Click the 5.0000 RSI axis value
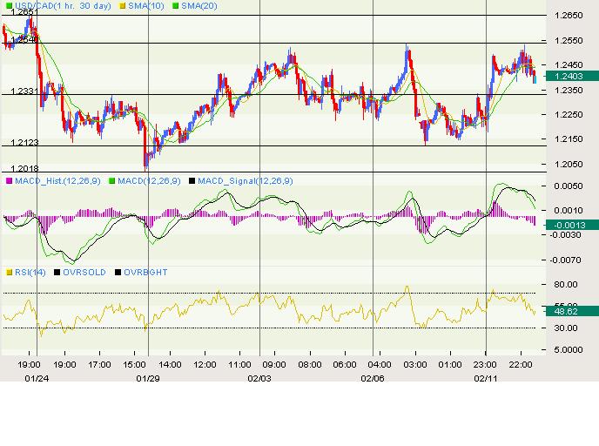Image resolution: width=599 pixels, height=446 pixels. coord(569,350)
